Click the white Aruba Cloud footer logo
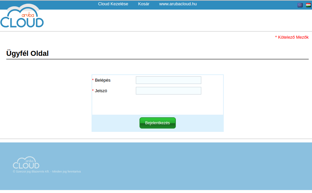312x193 pixels. [26, 163]
